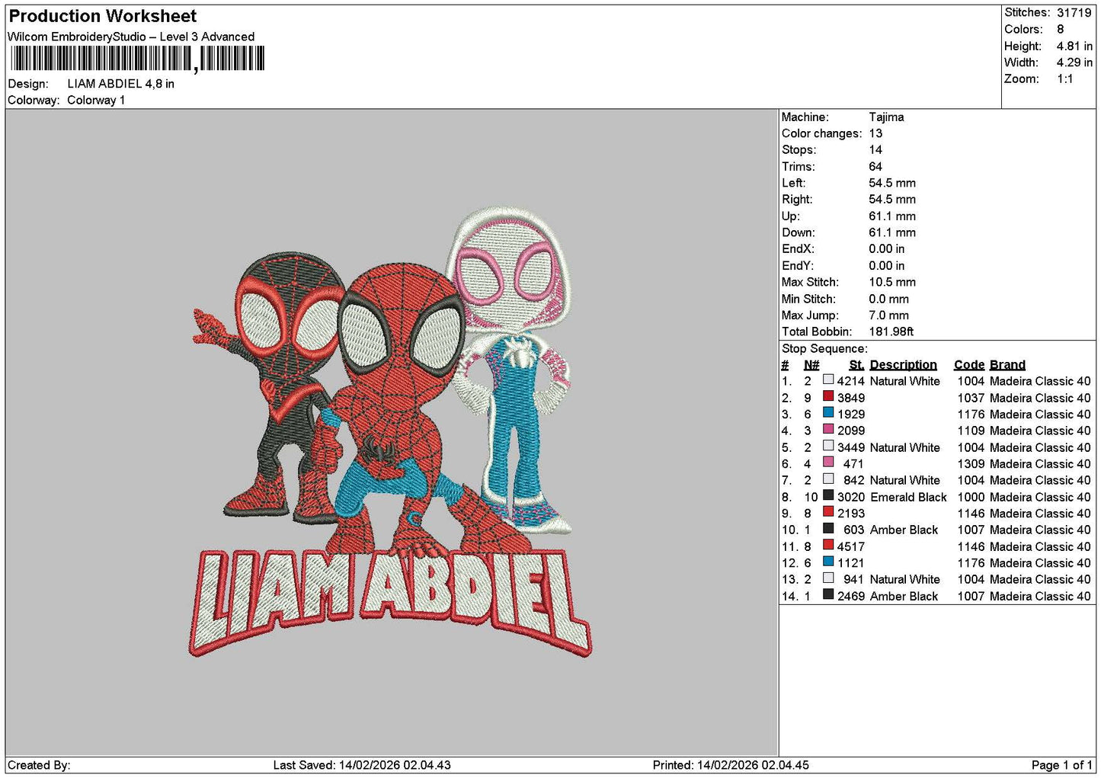
Task: Click the Stops value '14'
Action: pyautogui.click(x=875, y=150)
